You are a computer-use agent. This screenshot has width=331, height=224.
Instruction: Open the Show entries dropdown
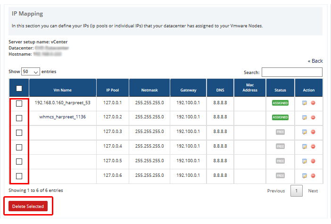coord(31,72)
